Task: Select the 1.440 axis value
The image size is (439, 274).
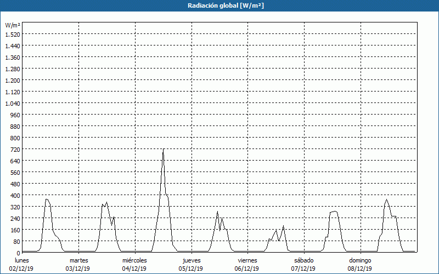Action: (13, 46)
